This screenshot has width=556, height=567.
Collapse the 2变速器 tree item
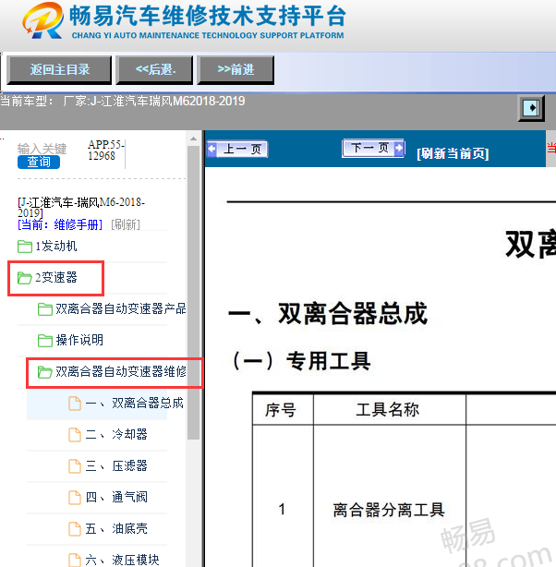click(x=56, y=278)
